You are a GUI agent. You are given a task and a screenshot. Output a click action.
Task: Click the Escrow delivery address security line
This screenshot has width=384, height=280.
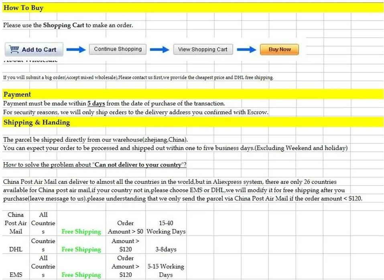(x=136, y=112)
